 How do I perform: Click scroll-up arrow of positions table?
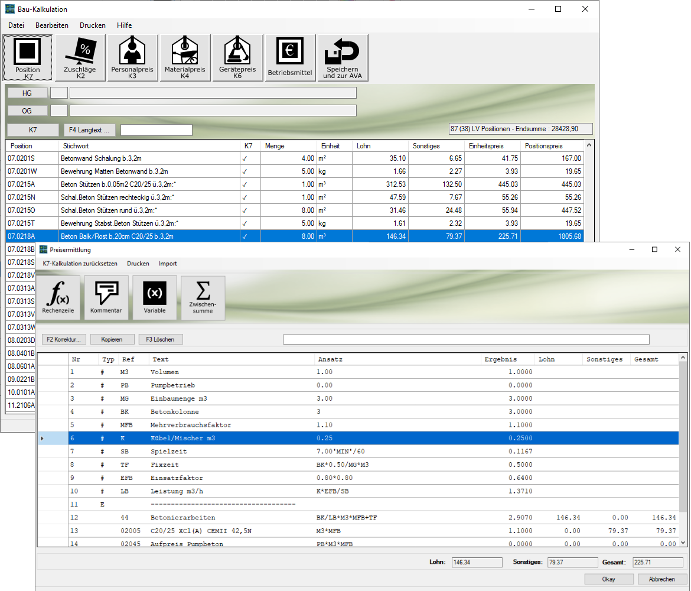coord(589,145)
